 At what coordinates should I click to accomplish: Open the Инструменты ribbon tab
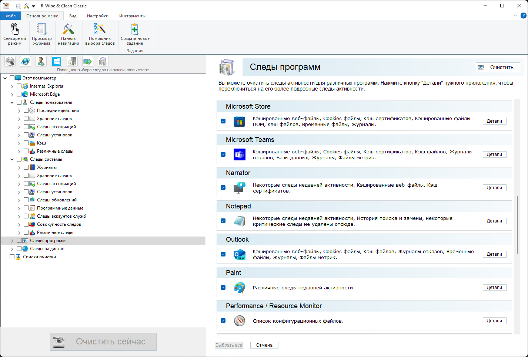tap(132, 16)
